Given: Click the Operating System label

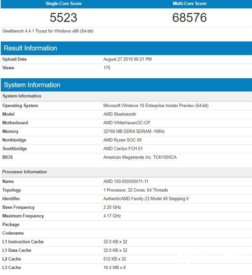Looking at the screenshot, I should pyautogui.click(x=20, y=106).
